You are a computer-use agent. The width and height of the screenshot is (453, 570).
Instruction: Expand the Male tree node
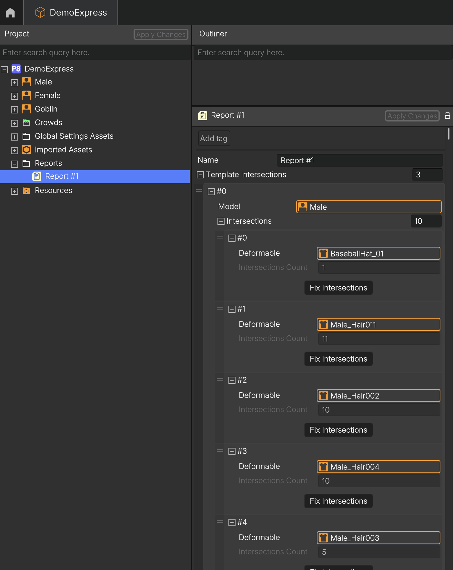15,83
